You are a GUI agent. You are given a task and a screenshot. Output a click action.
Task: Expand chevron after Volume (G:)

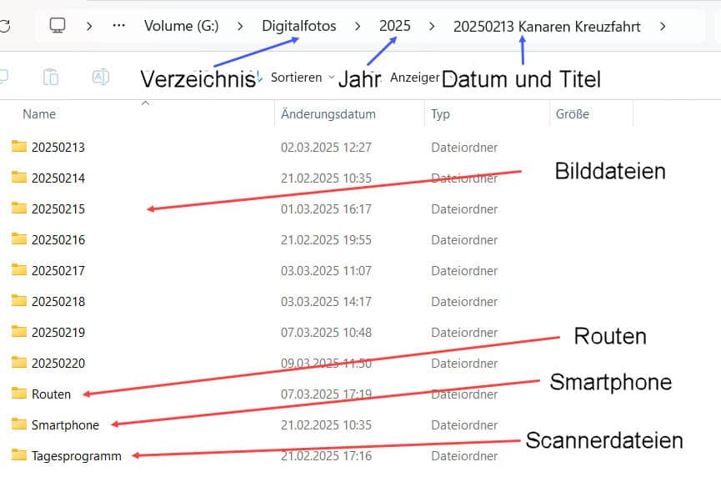point(240,26)
